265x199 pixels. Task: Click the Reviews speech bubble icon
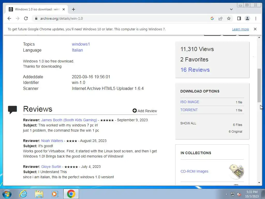[x=12, y=110]
